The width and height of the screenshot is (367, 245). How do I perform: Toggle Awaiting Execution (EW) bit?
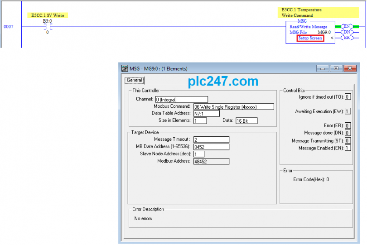tap(348, 111)
